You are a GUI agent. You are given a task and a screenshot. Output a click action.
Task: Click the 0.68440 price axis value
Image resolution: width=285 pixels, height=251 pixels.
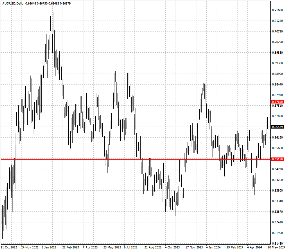[x=277, y=85]
